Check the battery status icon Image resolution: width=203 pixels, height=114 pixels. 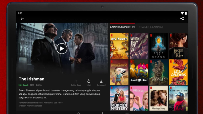click(186, 13)
